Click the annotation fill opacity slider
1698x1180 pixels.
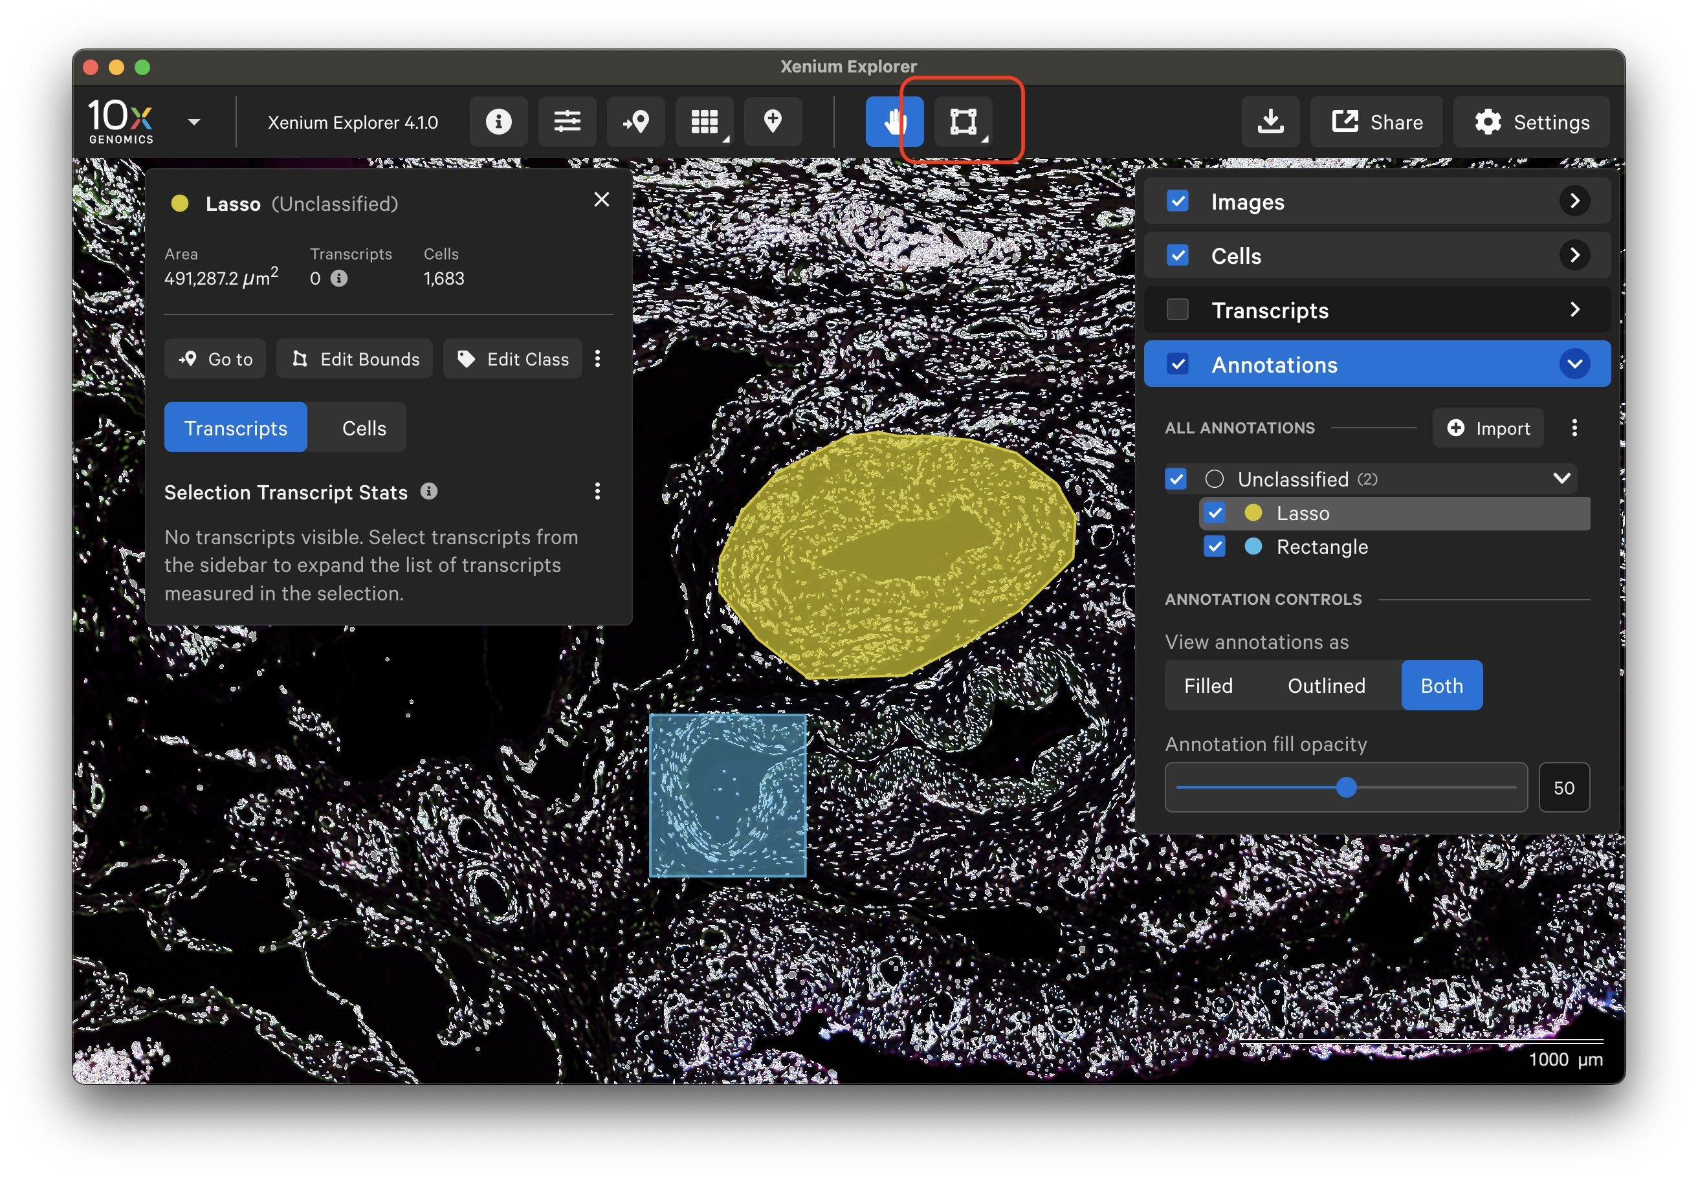pos(1346,788)
